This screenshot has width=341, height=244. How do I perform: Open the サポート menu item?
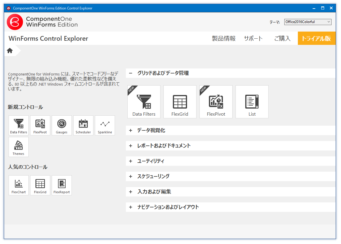(253, 38)
